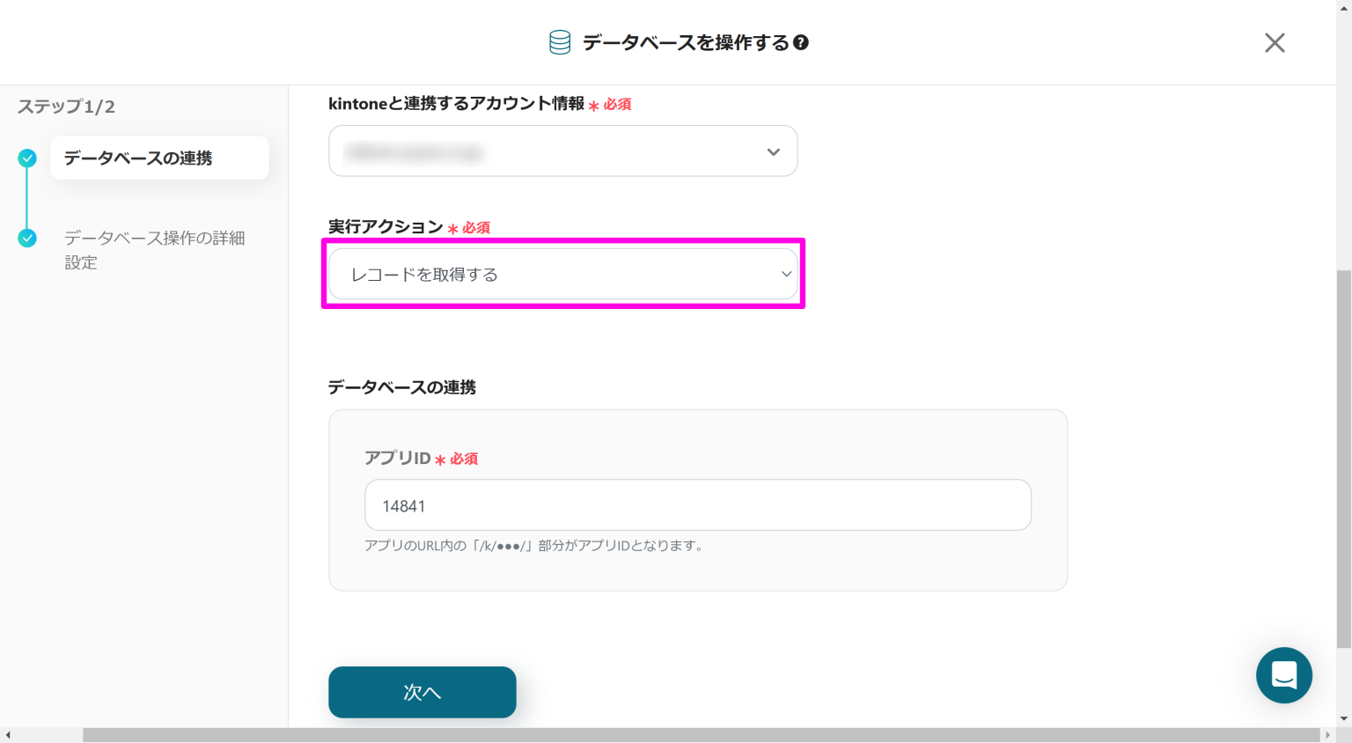Select the データベースの連携 step tab

click(159, 158)
